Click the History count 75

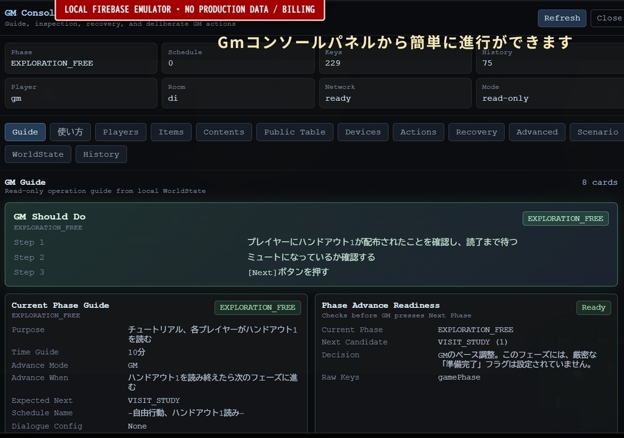[x=487, y=63]
